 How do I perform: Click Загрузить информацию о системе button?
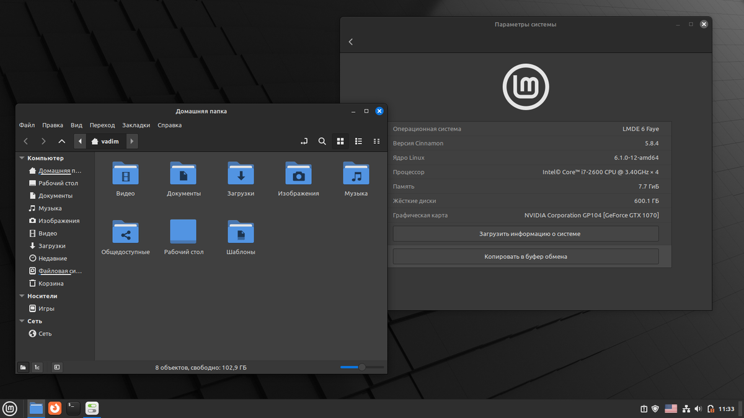pos(526,234)
